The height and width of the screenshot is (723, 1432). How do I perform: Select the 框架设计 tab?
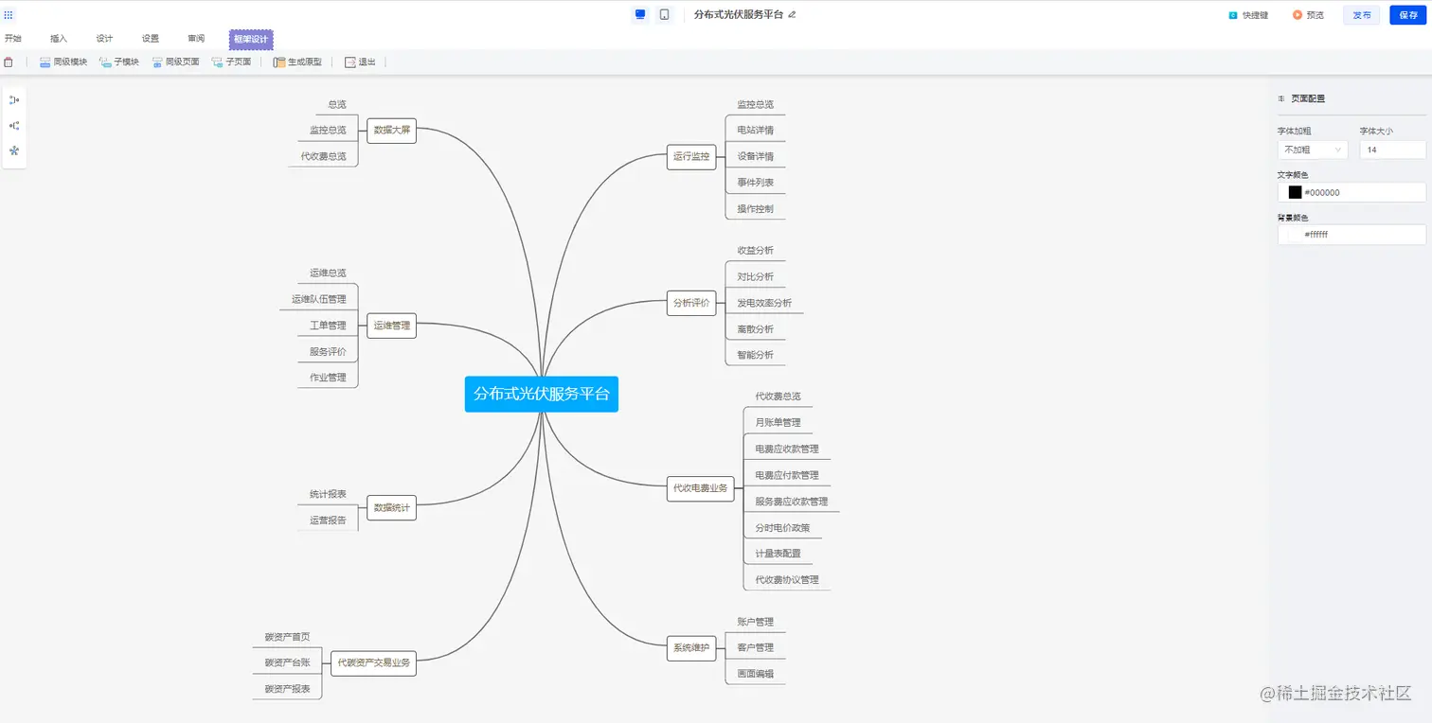(x=251, y=39)
